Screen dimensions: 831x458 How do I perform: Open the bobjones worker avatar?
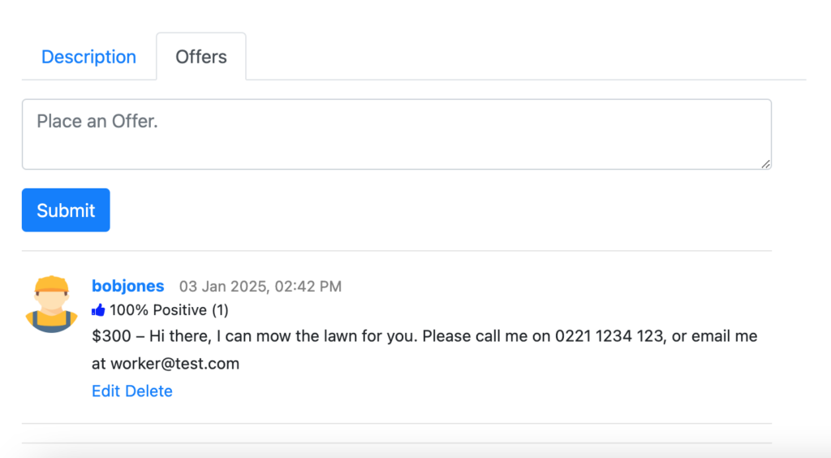coord(51,304)
